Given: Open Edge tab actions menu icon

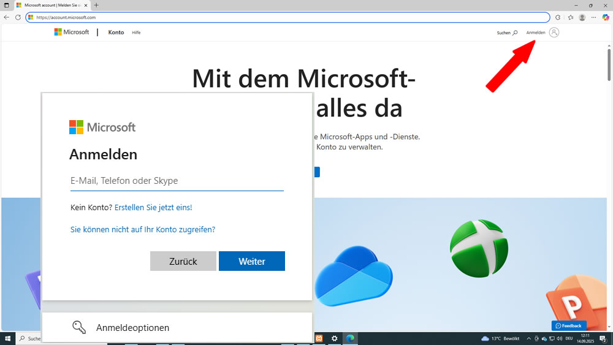Looking at the screenshot, I should tap(6, 5).
